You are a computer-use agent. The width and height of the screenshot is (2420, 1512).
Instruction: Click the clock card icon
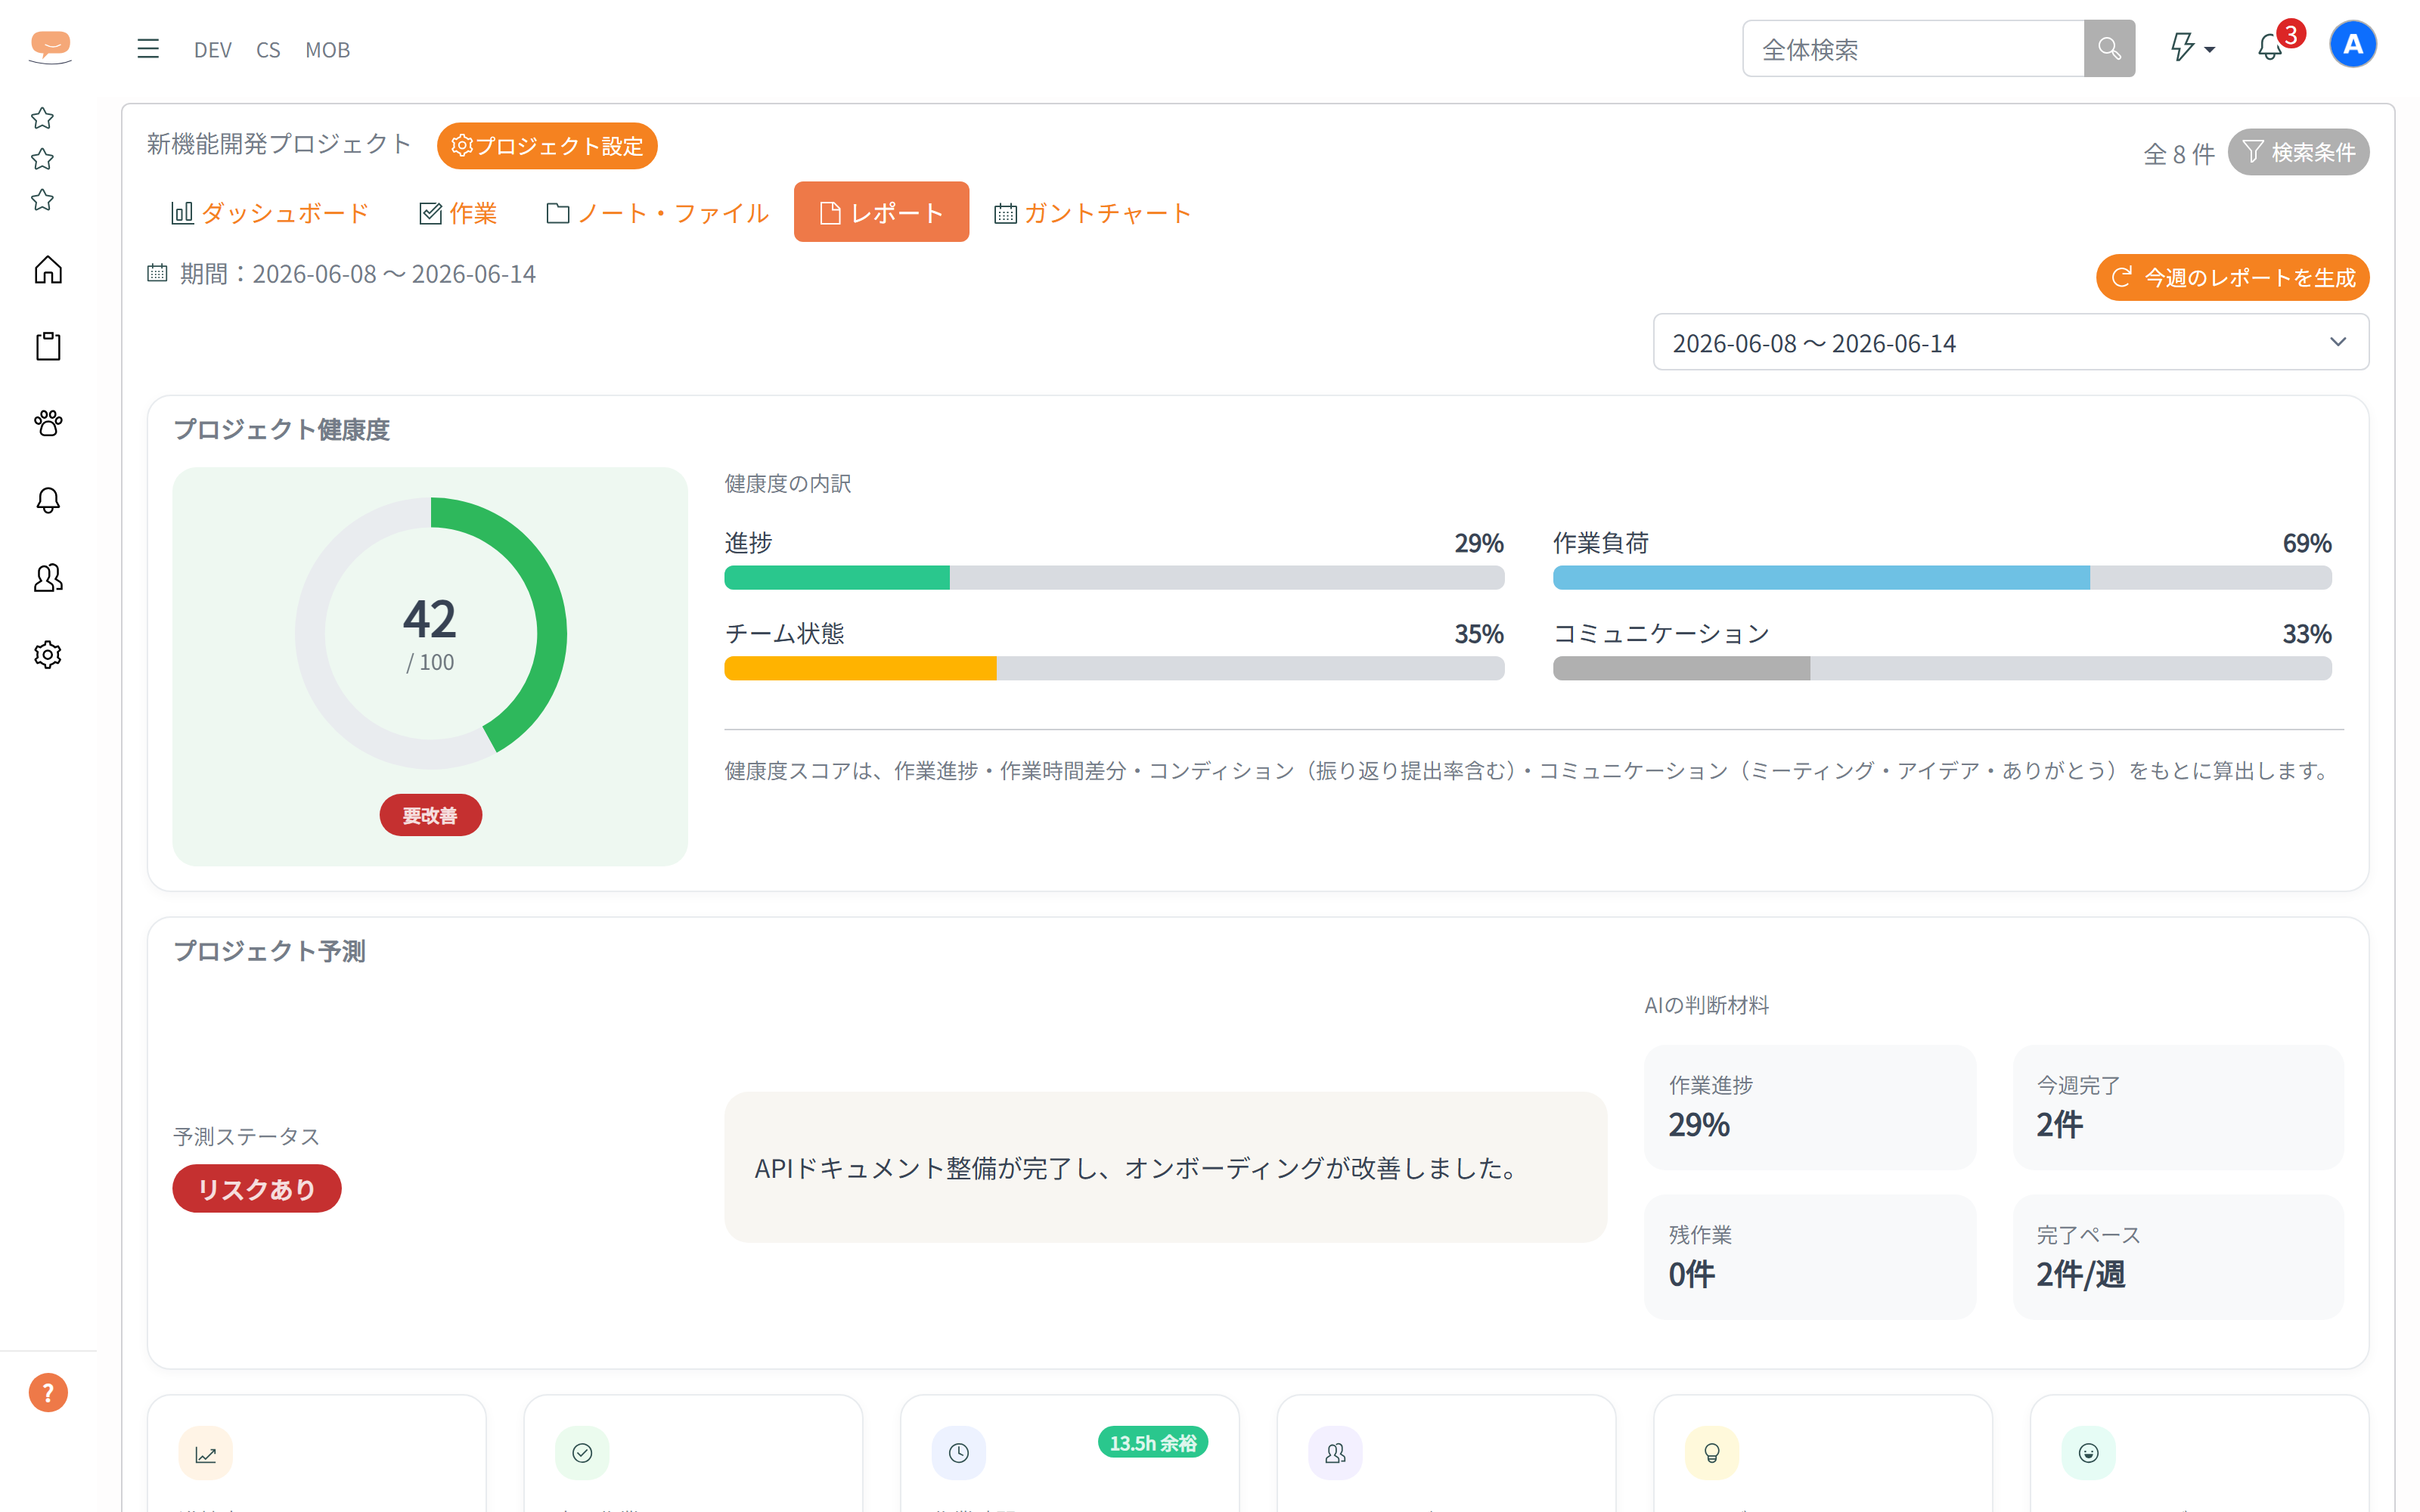[x=959, y=1453]
